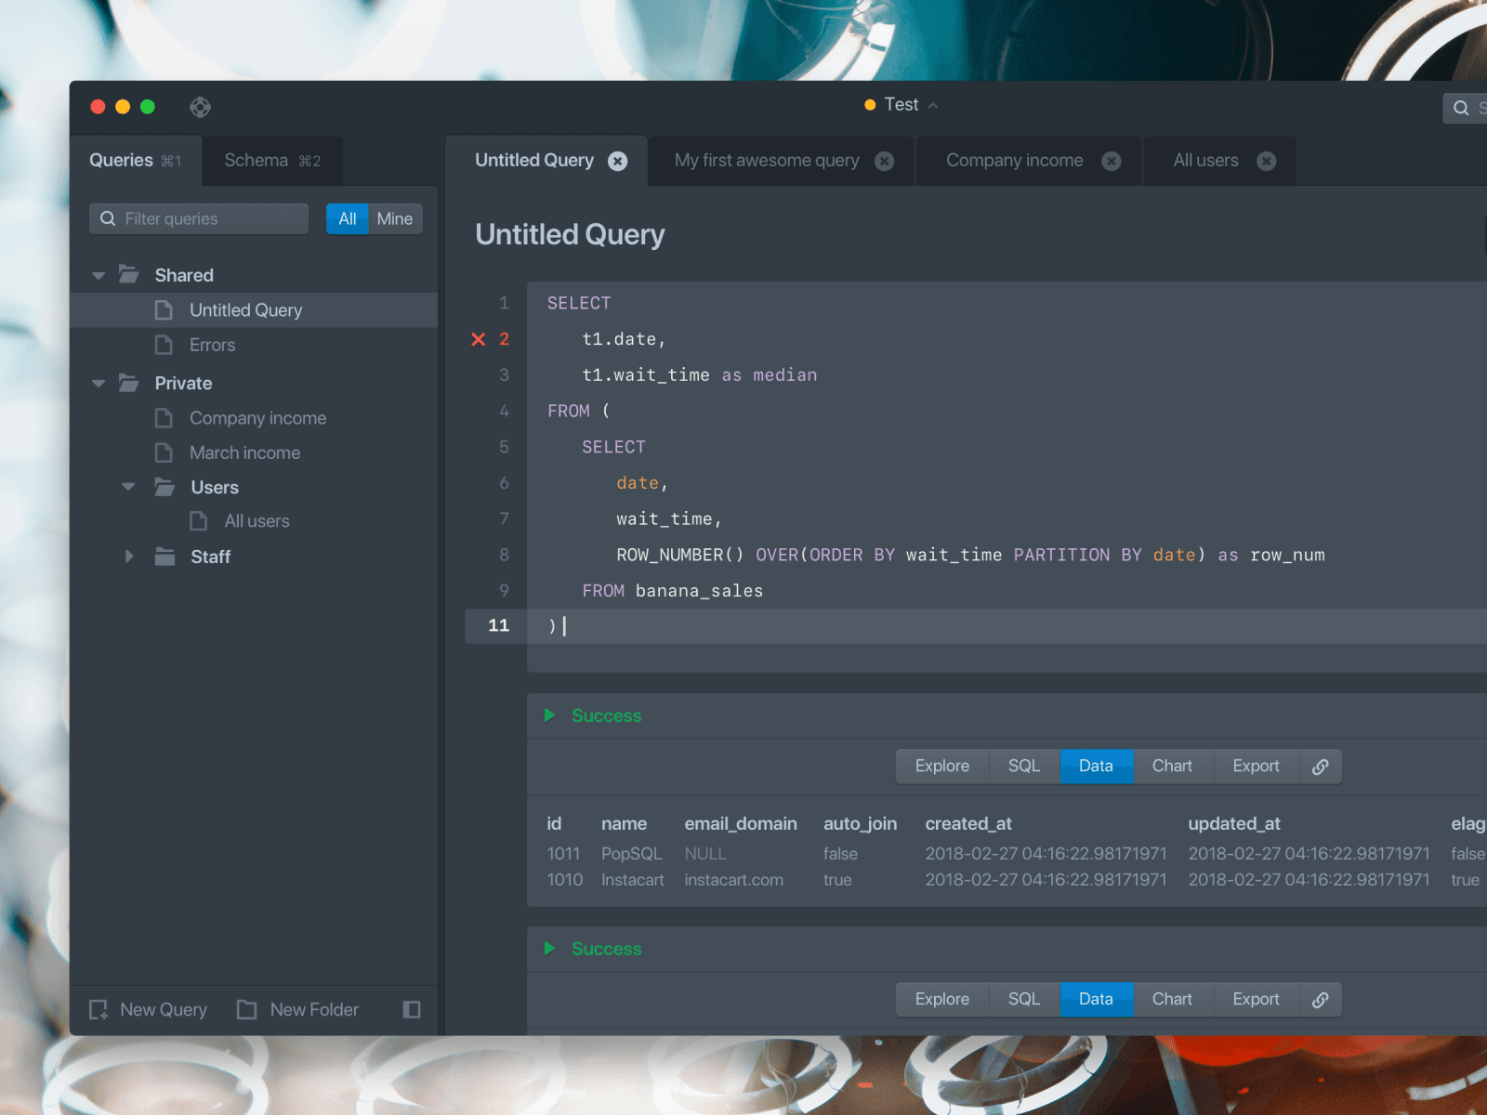
Task: Click the copy link icon in first result toolbar
Action: pos(1320,767)
